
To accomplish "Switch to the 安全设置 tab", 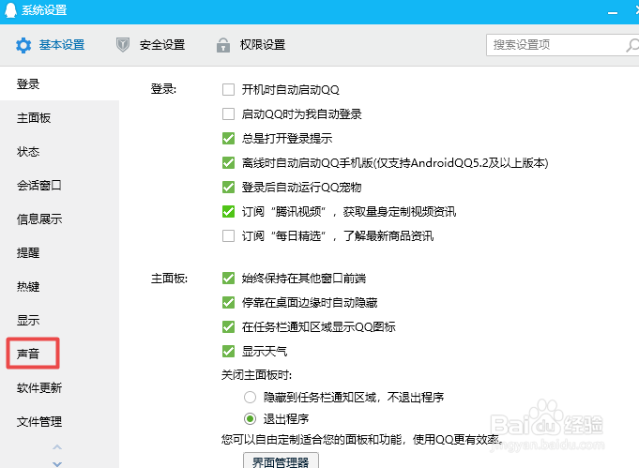I will pos(150,45).
